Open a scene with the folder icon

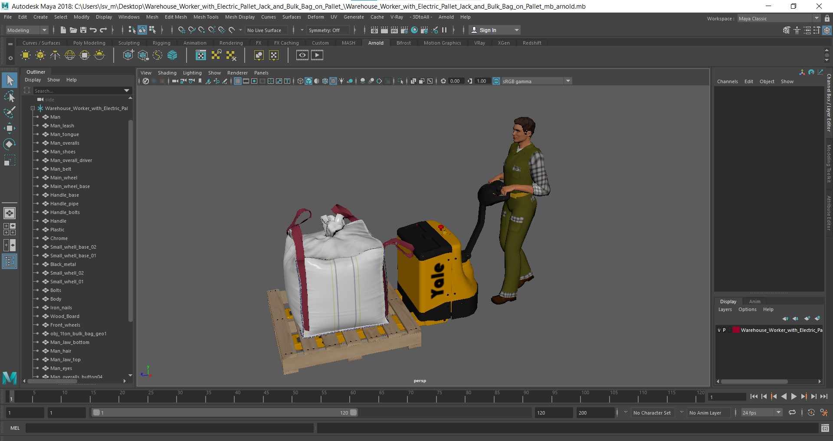pos(73,30)
